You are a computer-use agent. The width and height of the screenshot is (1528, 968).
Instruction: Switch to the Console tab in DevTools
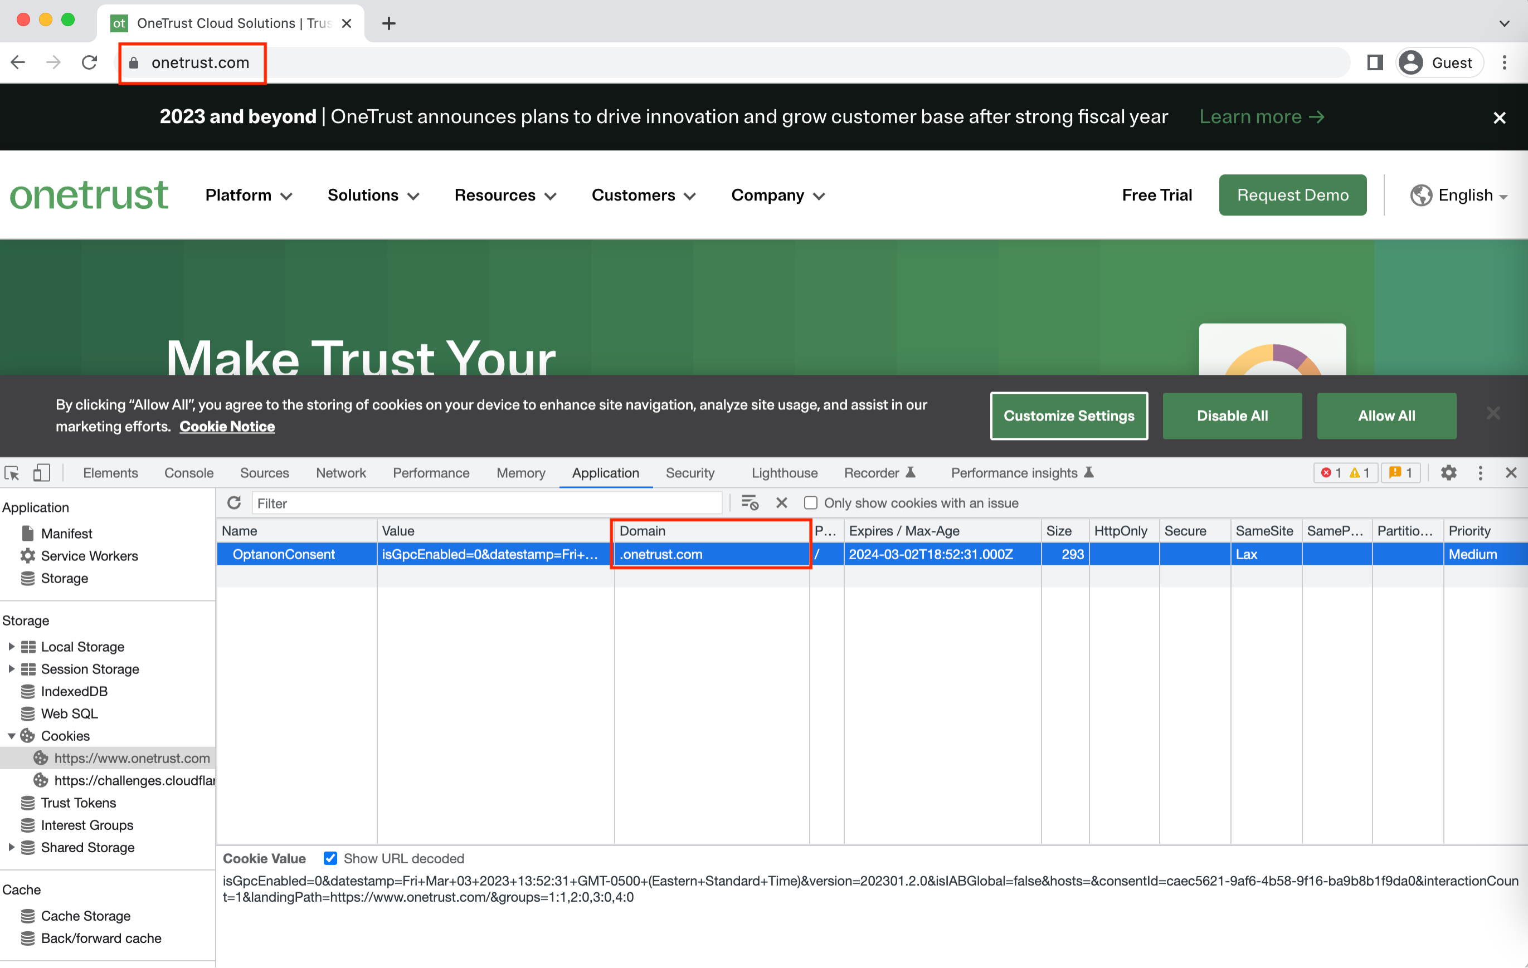click(188, 472)
